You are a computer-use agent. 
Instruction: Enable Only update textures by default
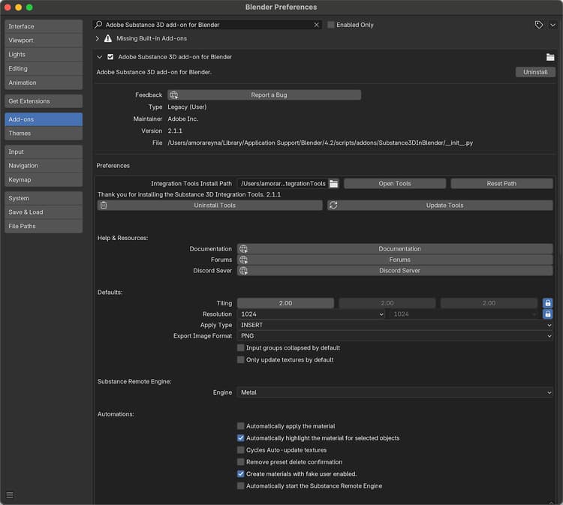[240, 359]
